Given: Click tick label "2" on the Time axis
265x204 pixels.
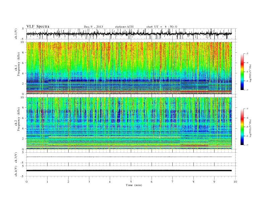Looking at the screenshot, I should click(68, 182).
